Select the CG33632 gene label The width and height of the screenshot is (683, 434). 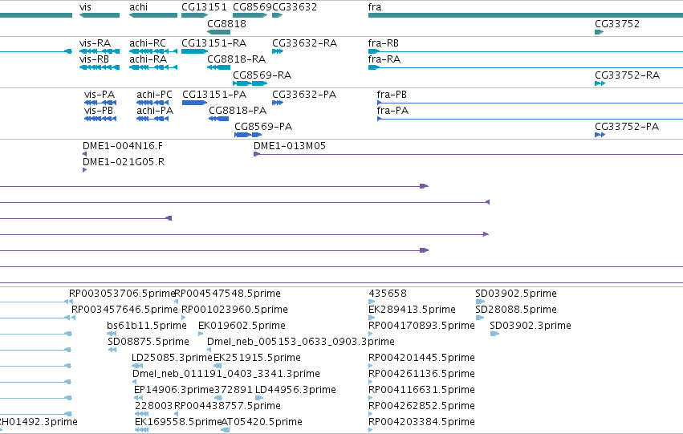pos(295,7)
